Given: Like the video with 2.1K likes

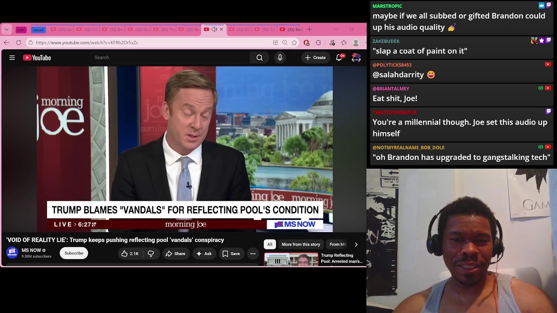Looking at the screenshot, I should (130, 253).
